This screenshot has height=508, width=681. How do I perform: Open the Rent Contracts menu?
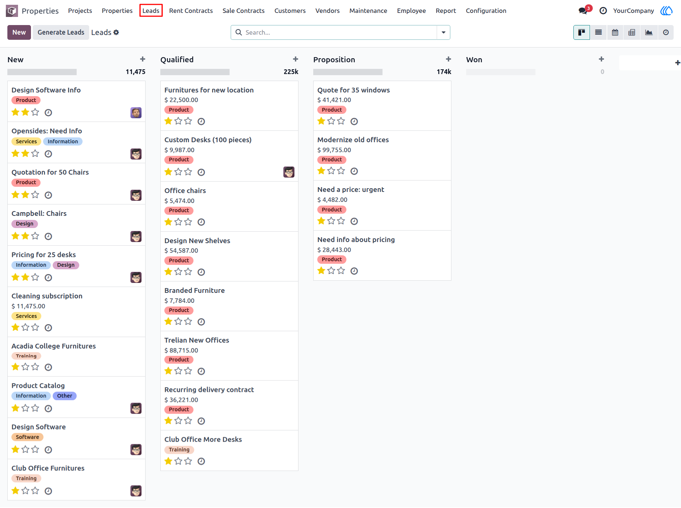[191, 11]
